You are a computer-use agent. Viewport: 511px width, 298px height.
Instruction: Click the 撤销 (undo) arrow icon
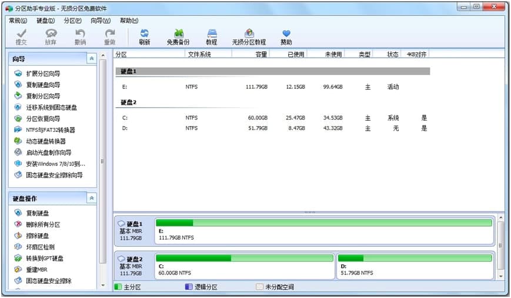(x=80, y=34)
